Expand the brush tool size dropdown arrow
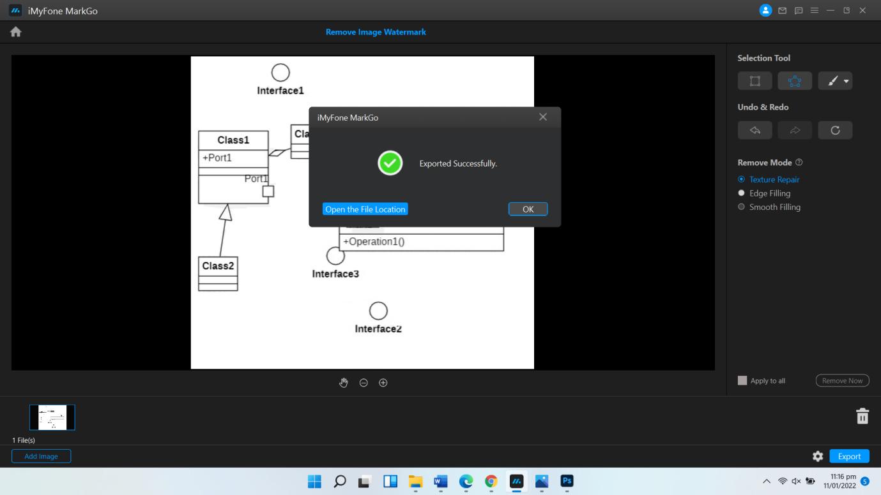Viewport: 881px width, 495px height. click(846, 82)
